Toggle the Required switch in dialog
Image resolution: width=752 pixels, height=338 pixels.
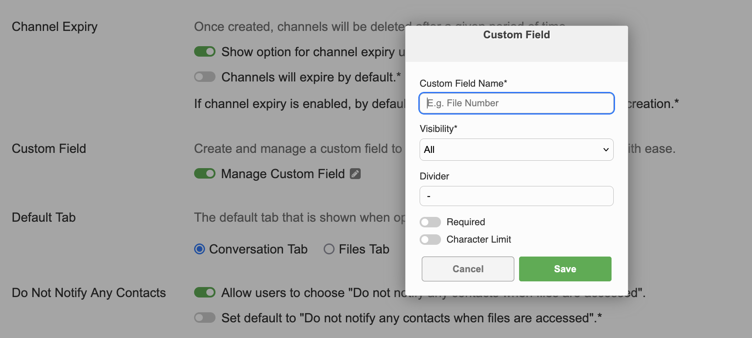pyautogui.click(x=430, y=222)
